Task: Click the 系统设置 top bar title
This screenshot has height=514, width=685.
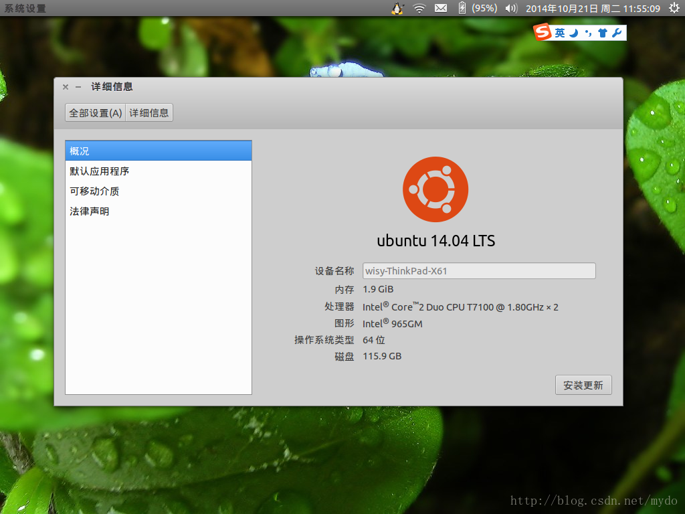Action: pos(25,8)
